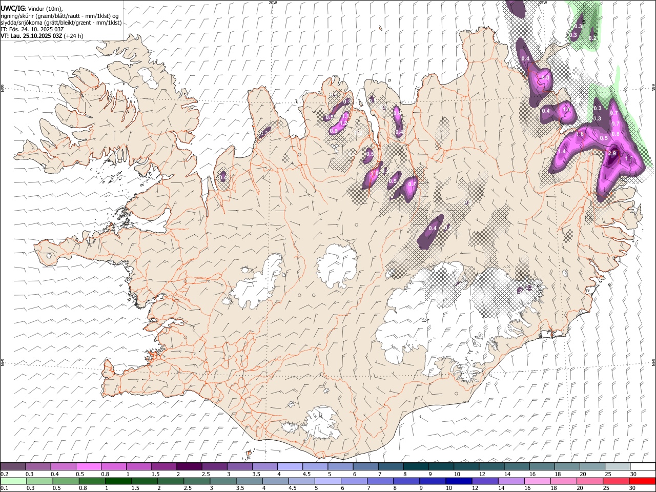Select the 'IT: Fös. 24. 10. 2025 03Z' line
The height and width of the screenshot is (492, 656).
[32, 29]
